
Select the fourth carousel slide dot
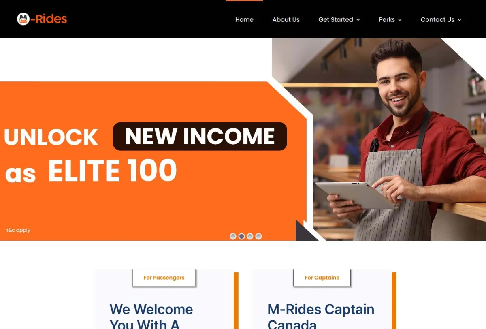point(258,236)
